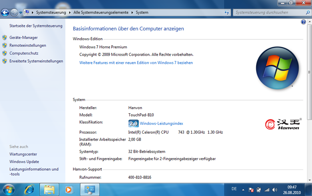Show hidden tray icons arrow

pos(243,190)
